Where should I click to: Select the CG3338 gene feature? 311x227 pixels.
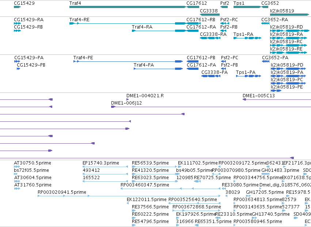[x=210, y=15]
